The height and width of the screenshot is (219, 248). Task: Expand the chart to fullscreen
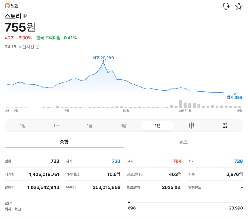tap(225, 126)
